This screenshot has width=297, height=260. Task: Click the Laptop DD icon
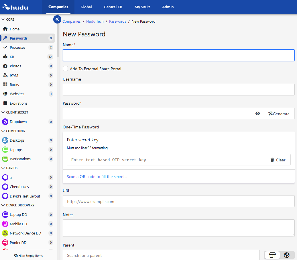click(5, 214)
